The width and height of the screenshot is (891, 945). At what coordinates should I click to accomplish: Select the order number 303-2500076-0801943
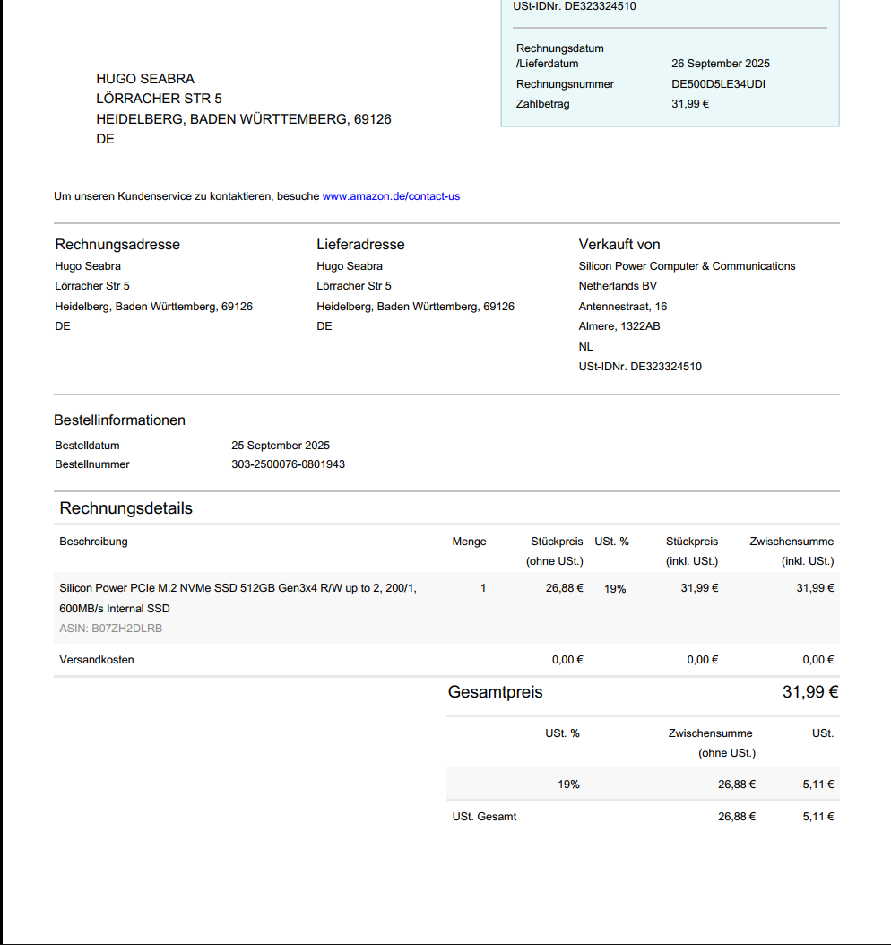coord(288,464)
